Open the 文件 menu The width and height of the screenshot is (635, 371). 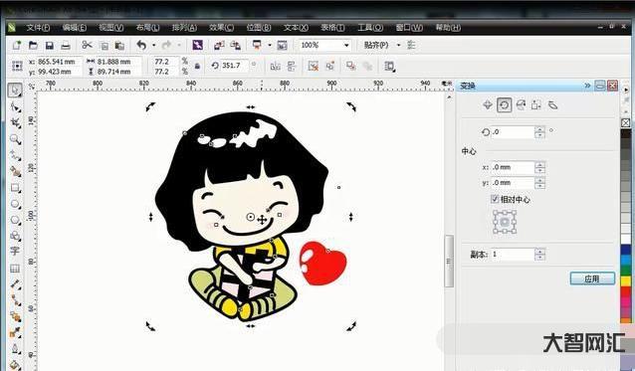(38, 28)
